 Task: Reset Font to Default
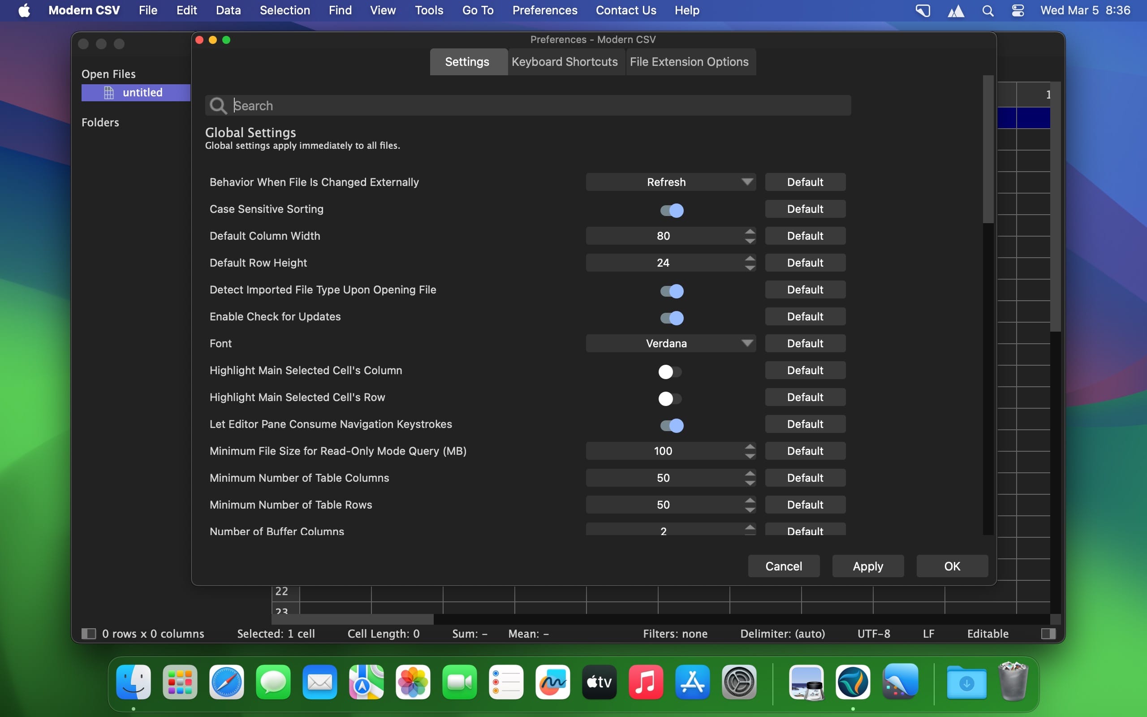point(805,343)
